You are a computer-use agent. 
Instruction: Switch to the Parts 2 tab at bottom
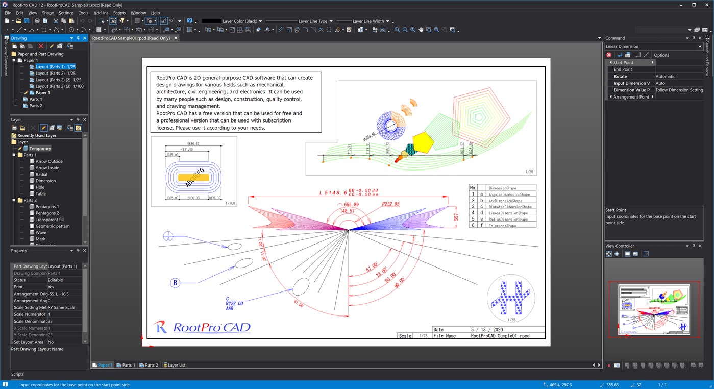coord(149,365)
